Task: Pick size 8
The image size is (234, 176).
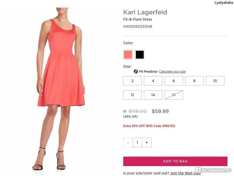Action: click(194, 81)
